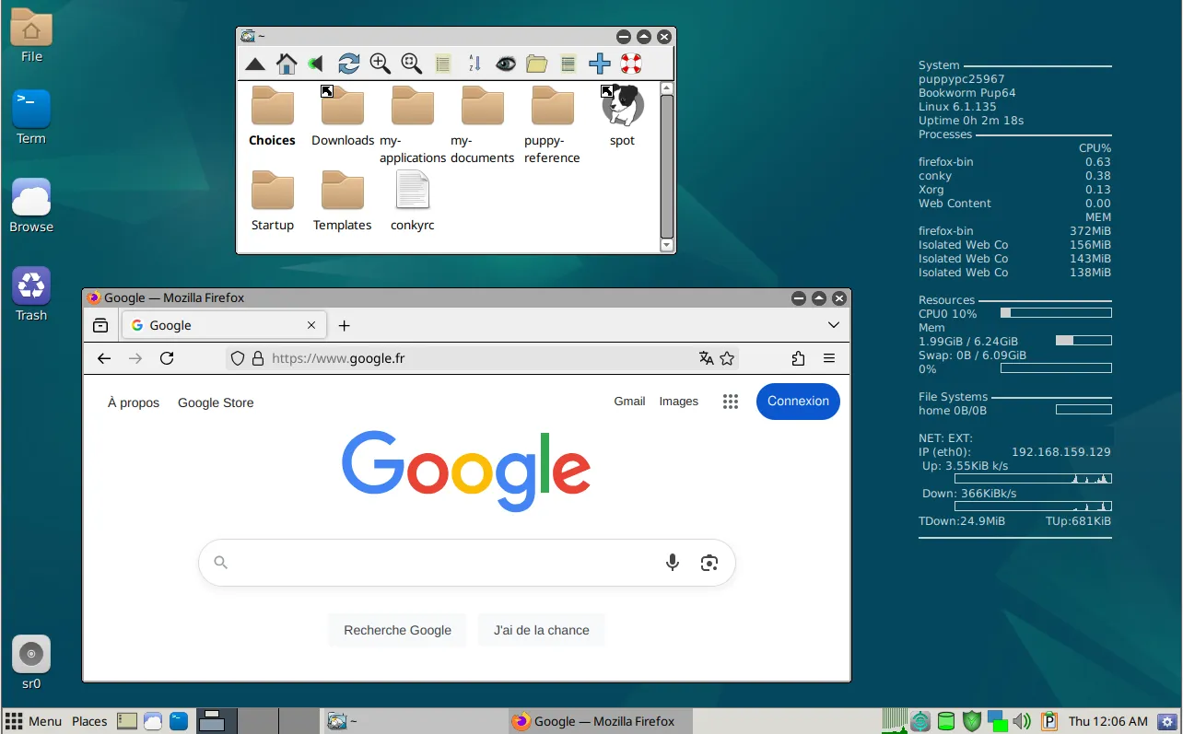Search by image with the lens icon
1183x734 pixels.
(709, 563)
